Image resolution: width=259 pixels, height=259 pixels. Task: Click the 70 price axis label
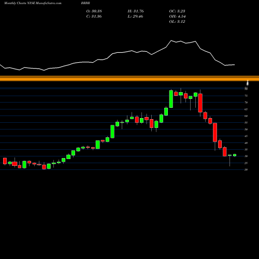246,103
